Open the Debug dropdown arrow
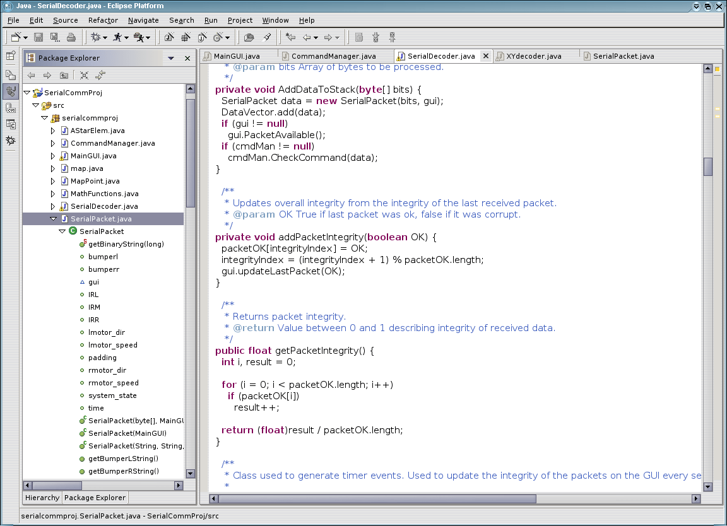This screenshot has height=526, width=727. tap(105, 38)
